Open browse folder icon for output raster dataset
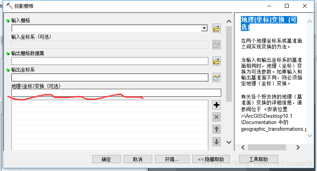The image size is (317, 171). tap(216, 61)
